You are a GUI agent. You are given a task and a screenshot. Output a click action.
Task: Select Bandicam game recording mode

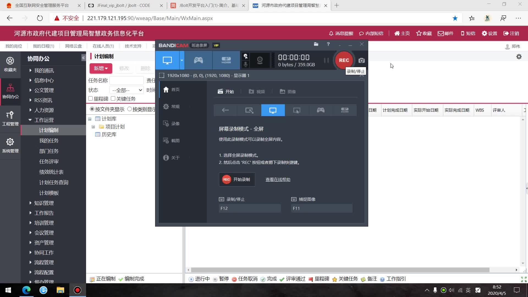[198, 60]
